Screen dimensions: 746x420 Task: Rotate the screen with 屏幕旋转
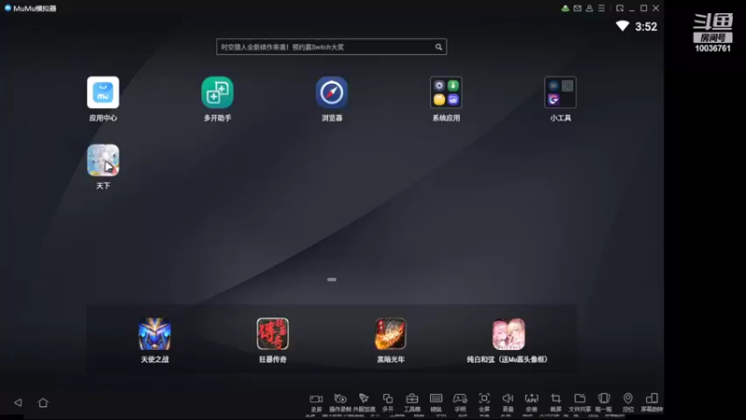(652, 402)
